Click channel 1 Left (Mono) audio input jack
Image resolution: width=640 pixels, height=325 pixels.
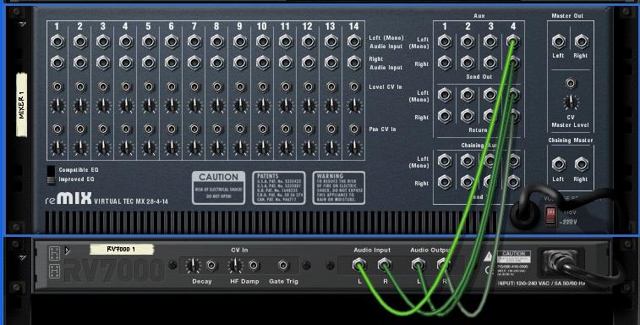[x=57, y=41]
